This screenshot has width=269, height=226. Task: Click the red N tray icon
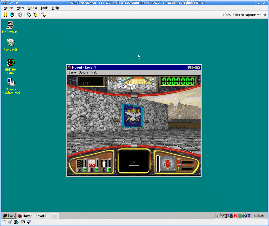pos(236,216)
